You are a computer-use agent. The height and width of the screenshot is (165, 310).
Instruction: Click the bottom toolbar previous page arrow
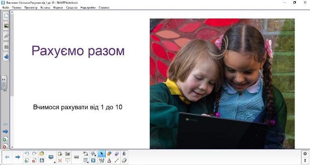tap(7, 157)
